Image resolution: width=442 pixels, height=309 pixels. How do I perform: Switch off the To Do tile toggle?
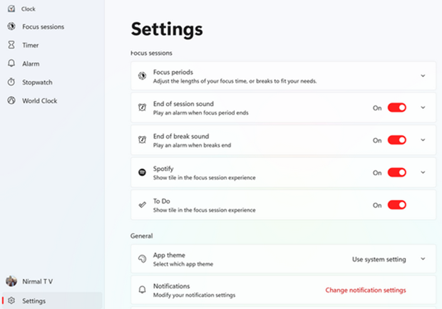[396, 205]
